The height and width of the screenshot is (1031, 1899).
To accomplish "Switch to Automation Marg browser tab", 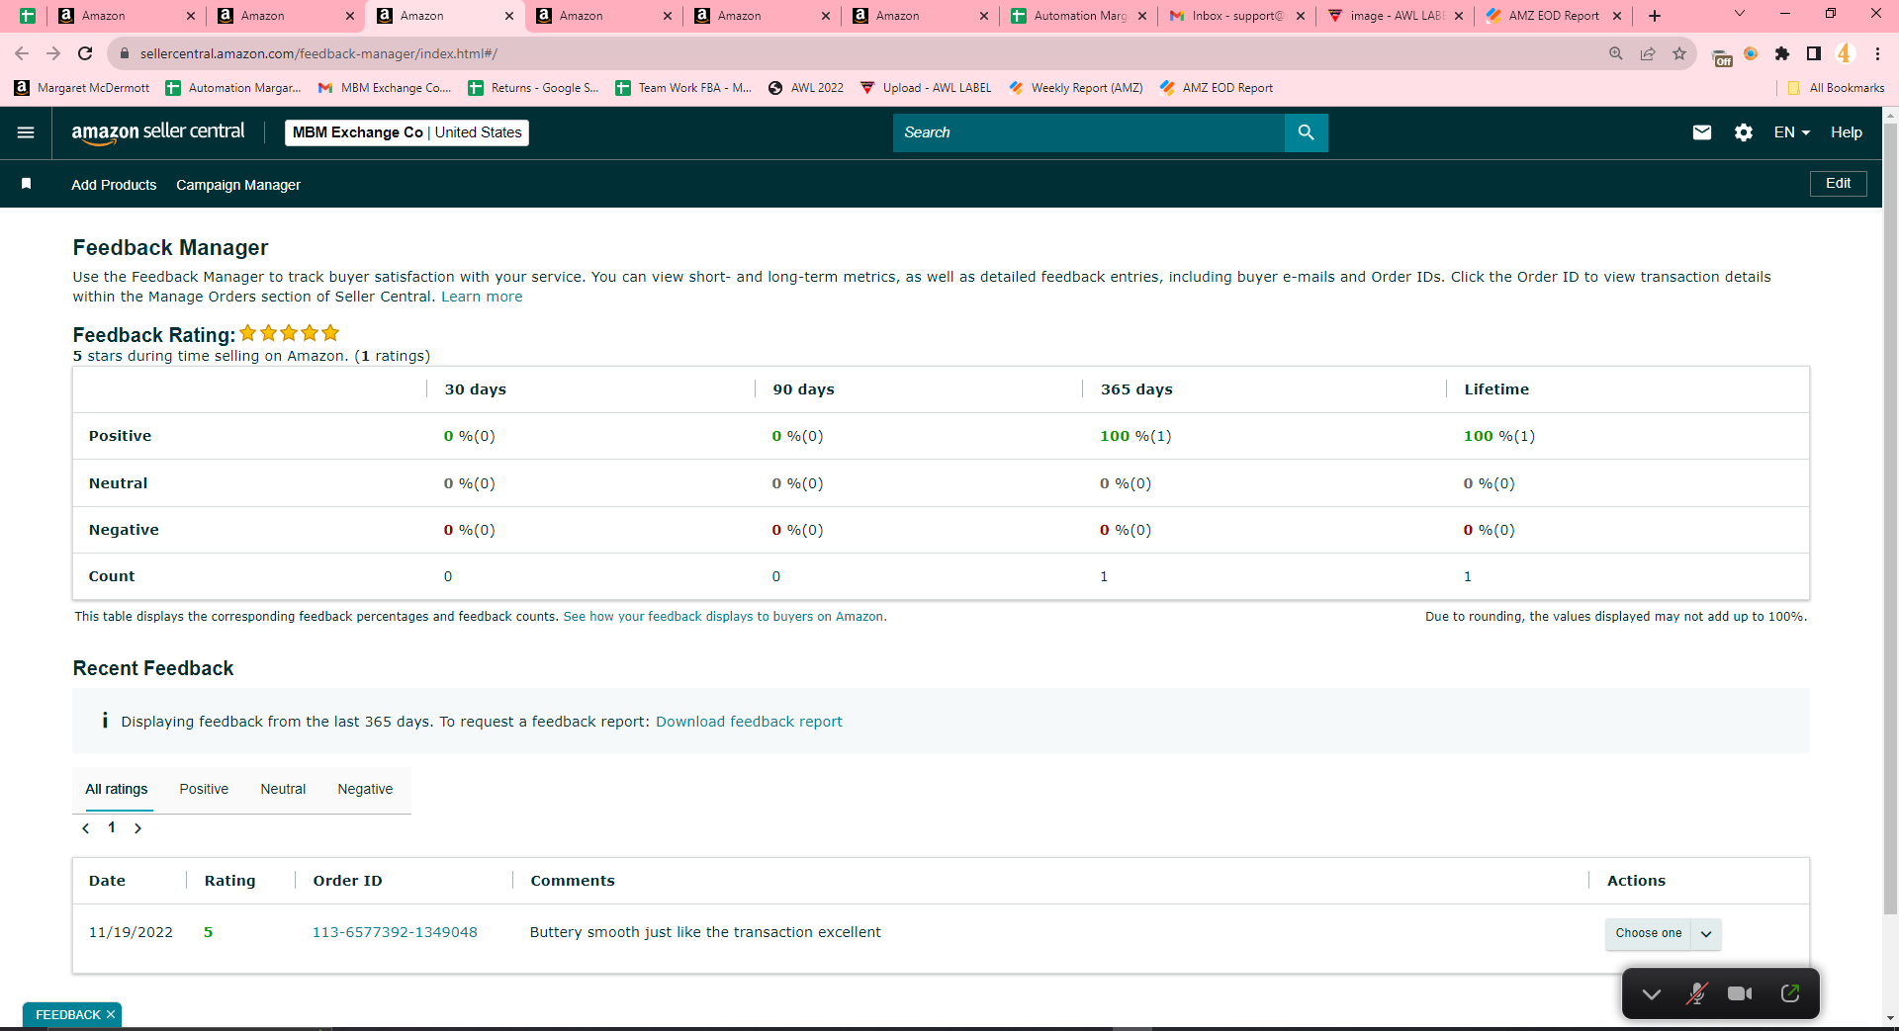I will tap(1079, 16).
